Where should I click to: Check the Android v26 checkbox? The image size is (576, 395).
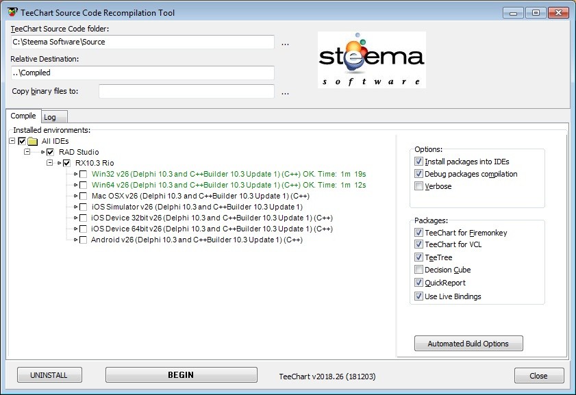tap(84, 240)
